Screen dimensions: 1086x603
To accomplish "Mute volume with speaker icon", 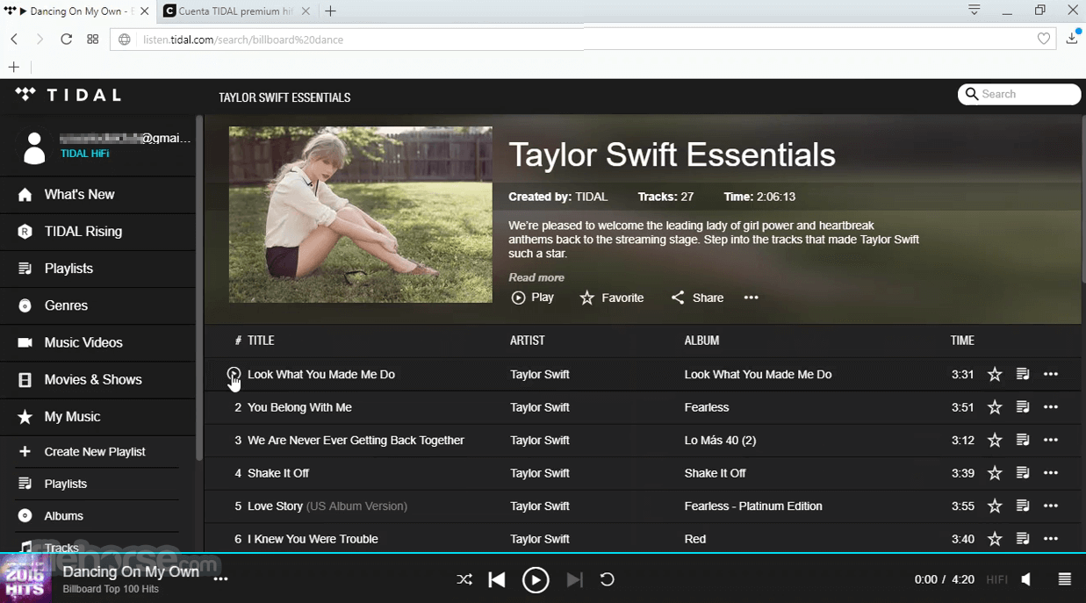I will click(1026, 579).
